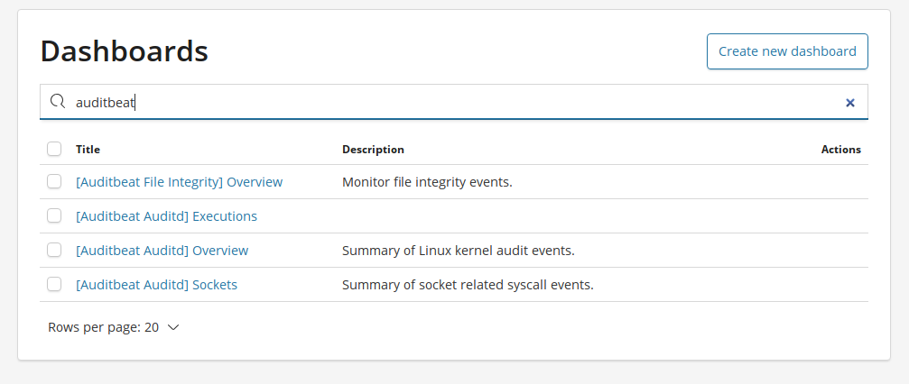Sort by the Title column header
Image resolution: width=909 pixels, height=384 pixels.
88,150
